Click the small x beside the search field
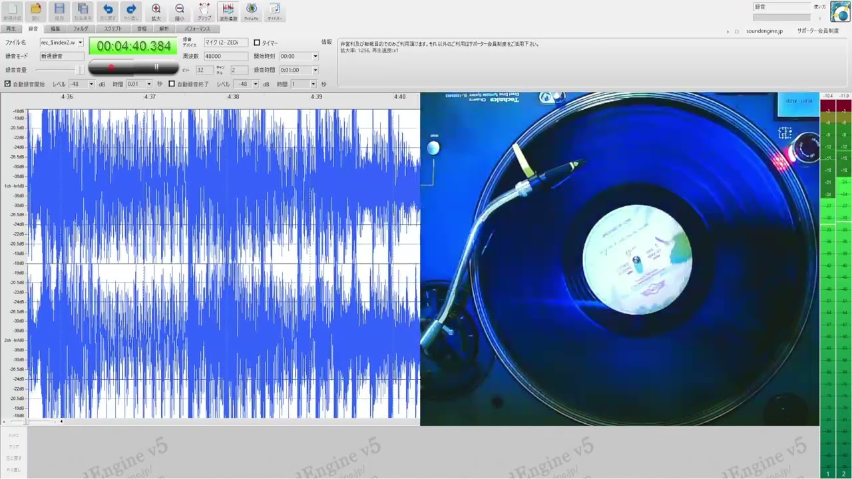Screen dimensions: 852x479 (x=819, y=18)
